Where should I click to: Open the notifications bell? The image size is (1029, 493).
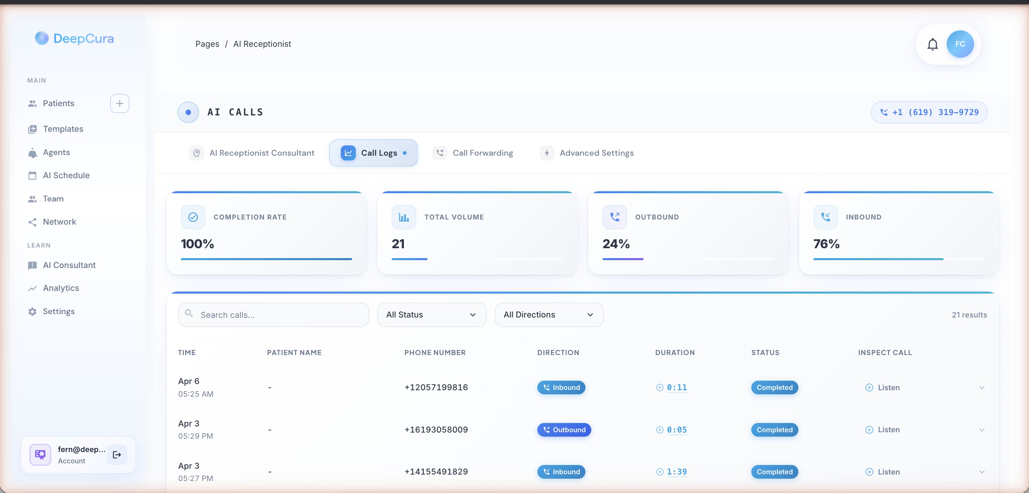932,44
